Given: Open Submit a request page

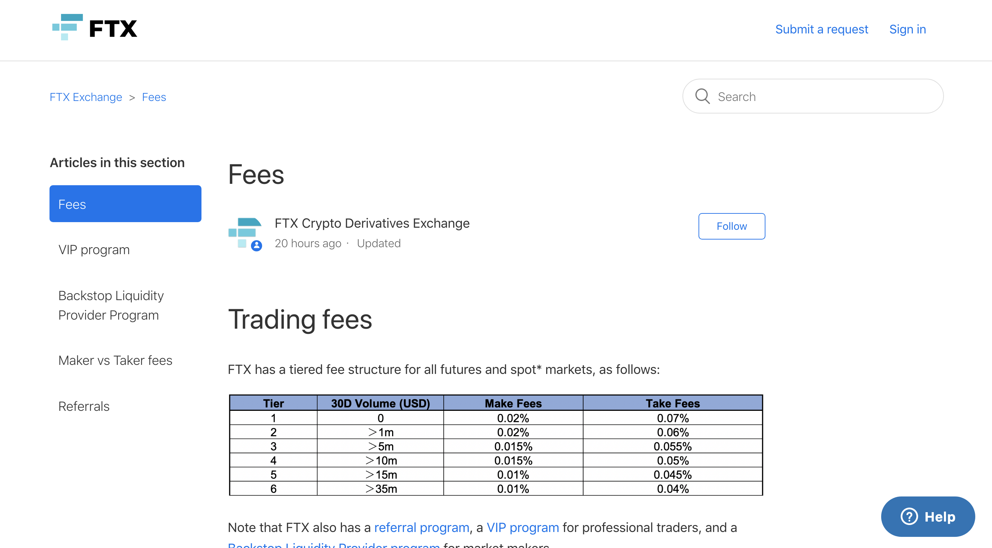Looking at the screenshot, I should click(822, 29).
